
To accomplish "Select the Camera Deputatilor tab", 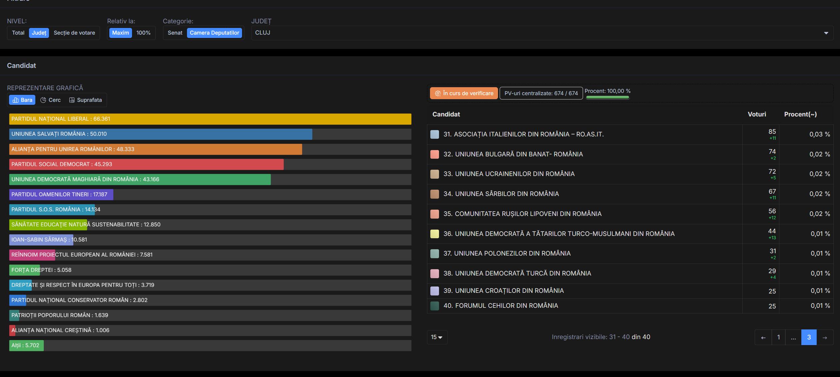I will pos(215,33).
